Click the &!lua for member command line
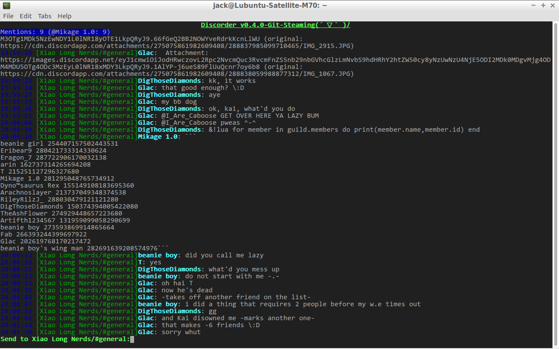This screenshot has height=349, width=559. tap(344, 130)
